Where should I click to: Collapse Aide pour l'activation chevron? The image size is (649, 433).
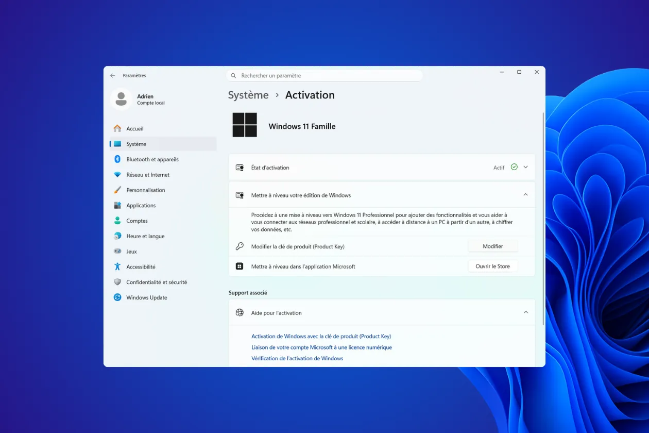[x=526, y=312]
